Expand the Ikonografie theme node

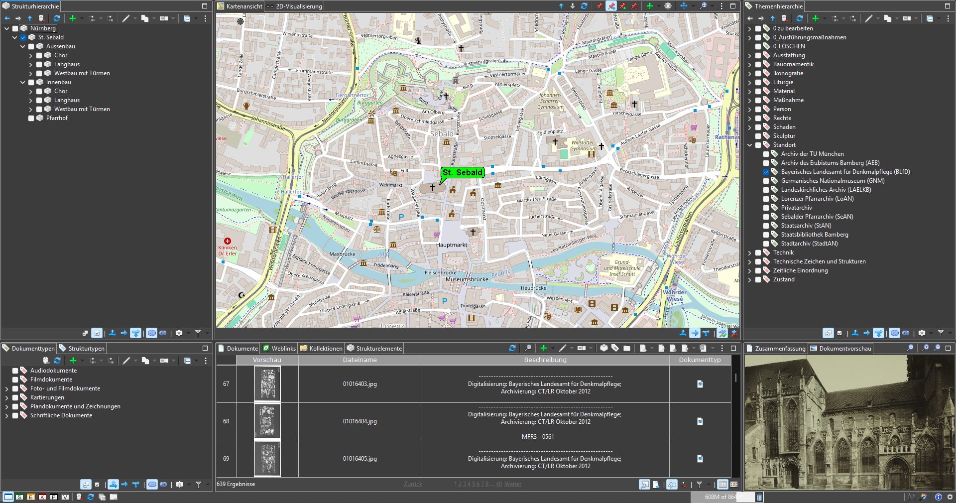(x=750, y=73)
